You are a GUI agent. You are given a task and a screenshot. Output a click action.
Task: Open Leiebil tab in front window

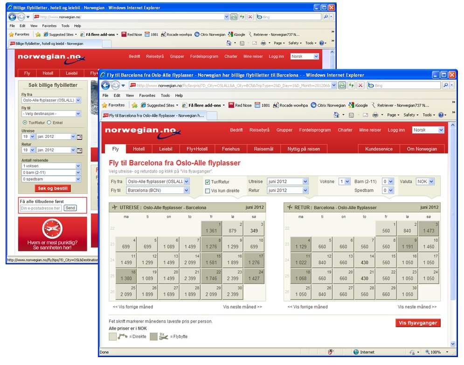(166, 149)
